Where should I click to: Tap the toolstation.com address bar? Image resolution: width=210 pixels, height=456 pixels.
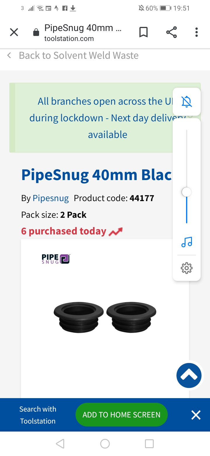pyautogui.click(x=83, y=33)
